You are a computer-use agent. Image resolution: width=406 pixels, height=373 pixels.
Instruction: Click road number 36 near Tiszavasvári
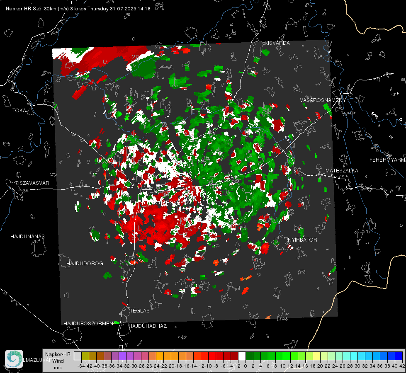26,191
